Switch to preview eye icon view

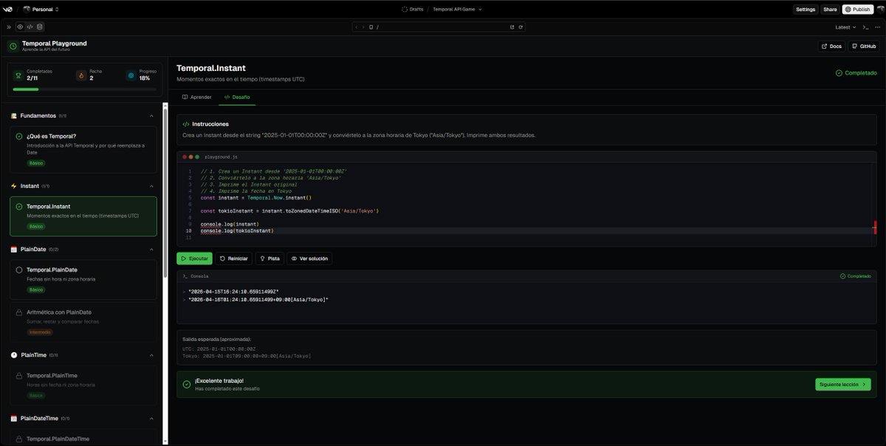pyautogui.click(x=21, y=27)
